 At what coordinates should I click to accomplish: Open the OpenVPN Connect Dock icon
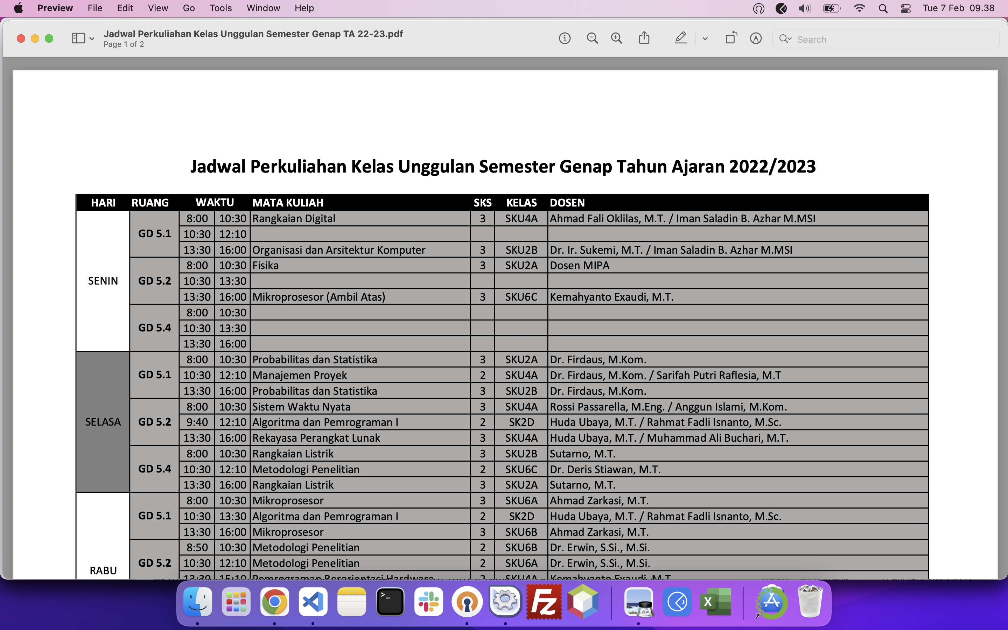[467, 602]
